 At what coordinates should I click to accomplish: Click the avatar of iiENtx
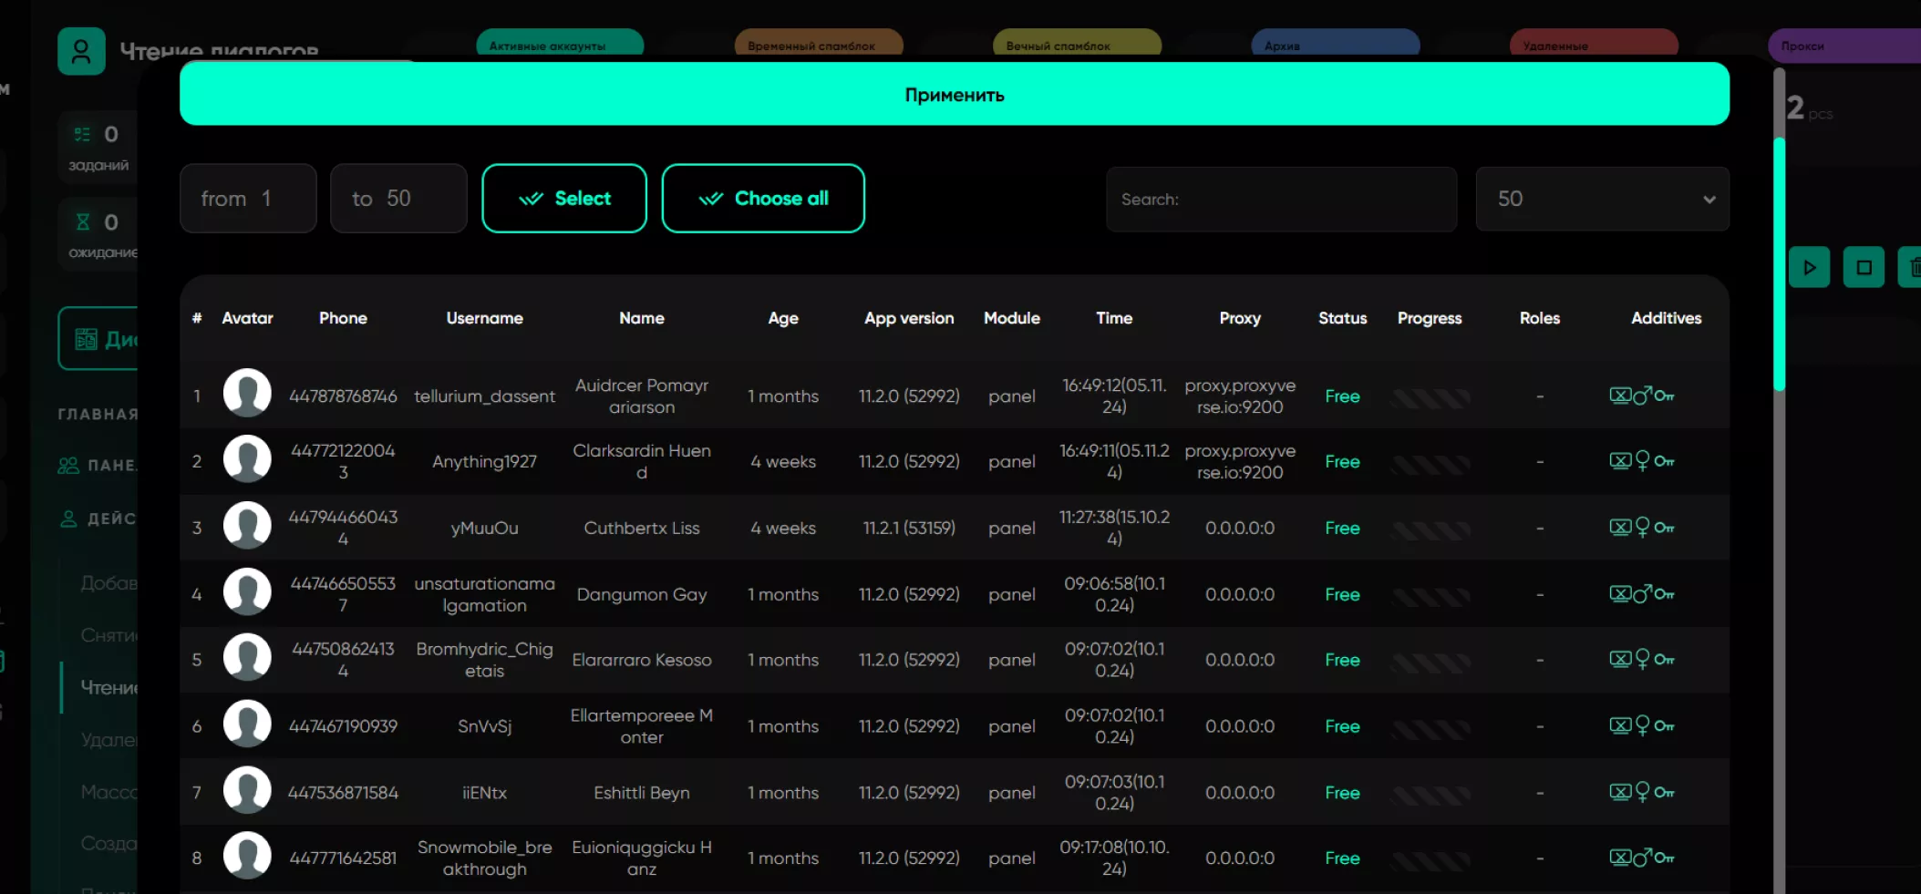247,789
